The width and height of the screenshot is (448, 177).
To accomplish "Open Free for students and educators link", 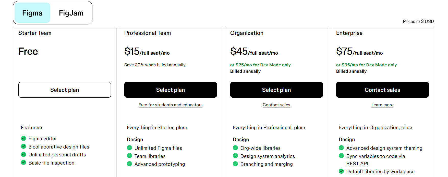I will 171,105.
